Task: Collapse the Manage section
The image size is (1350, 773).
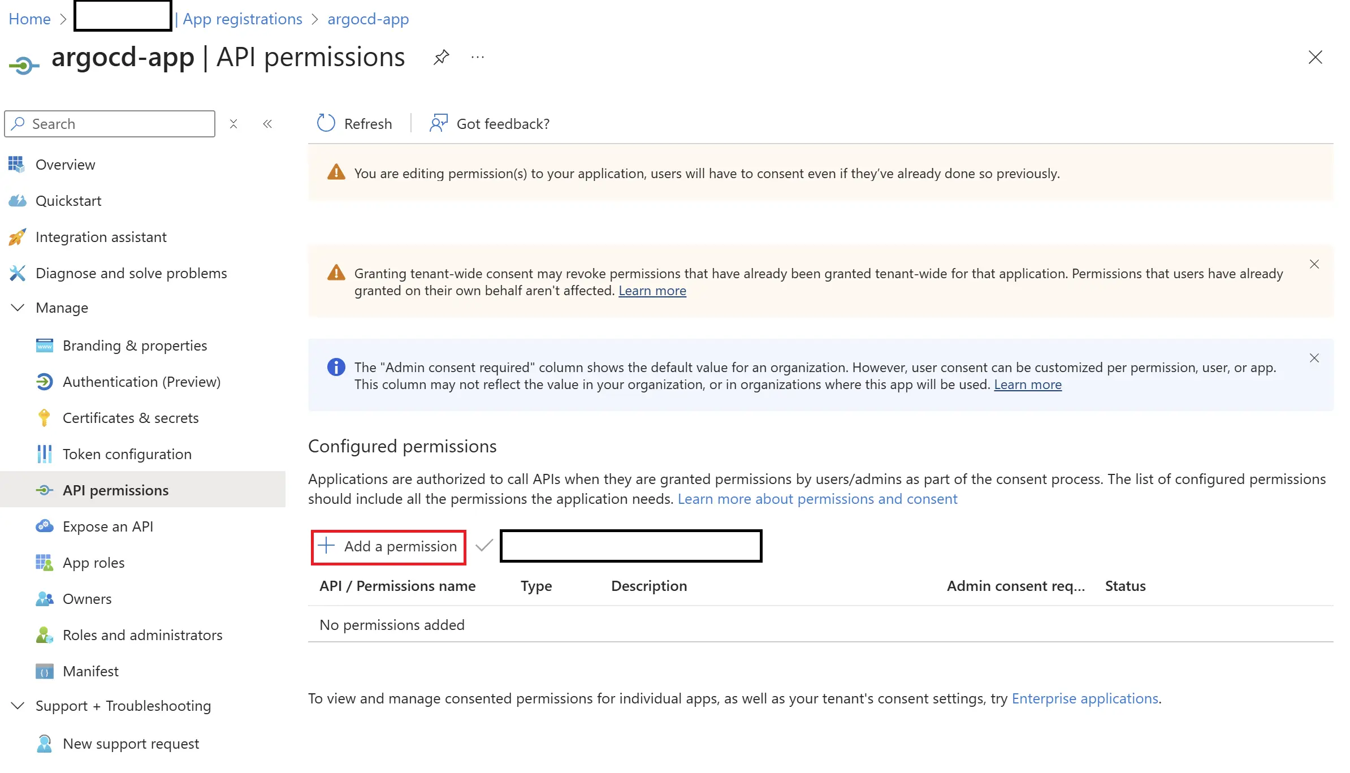Action: (x=18, y=308)
